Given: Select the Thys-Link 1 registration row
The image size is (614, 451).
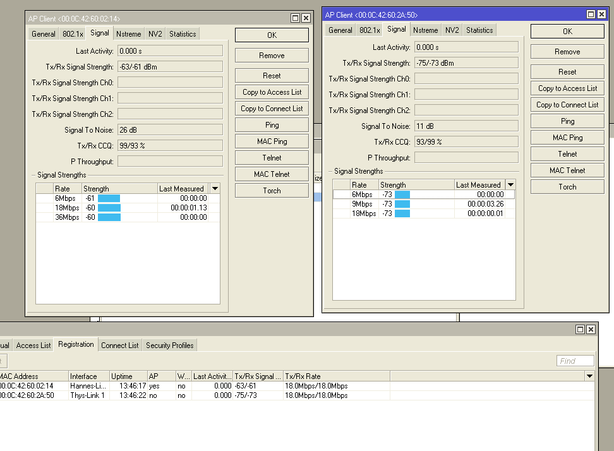Looking at the screenshot, I should point(87,395).
